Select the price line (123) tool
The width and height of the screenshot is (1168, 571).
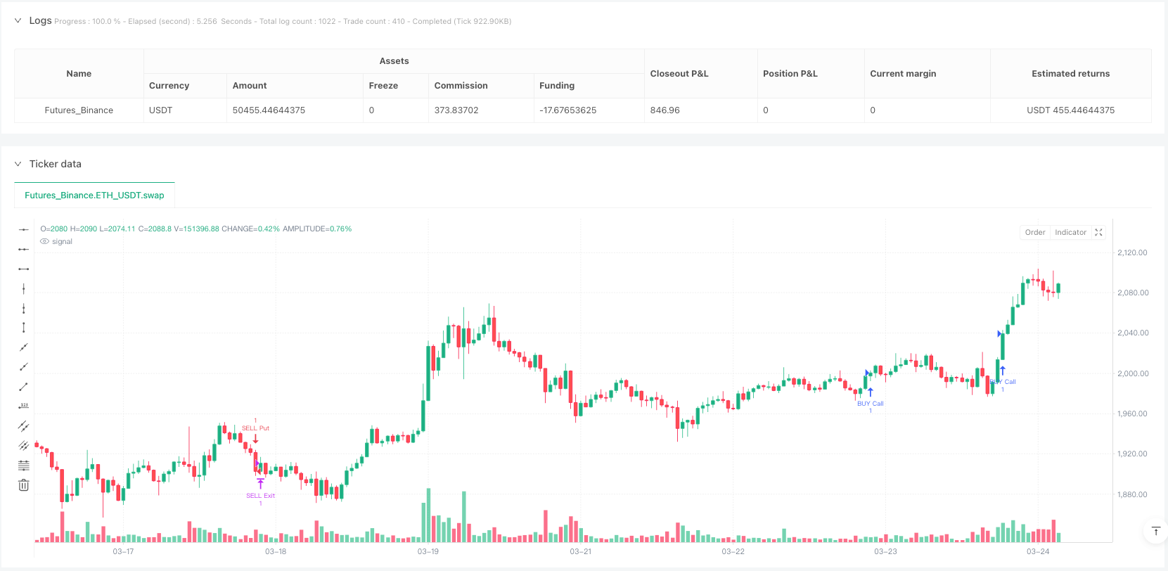(24, 406)
